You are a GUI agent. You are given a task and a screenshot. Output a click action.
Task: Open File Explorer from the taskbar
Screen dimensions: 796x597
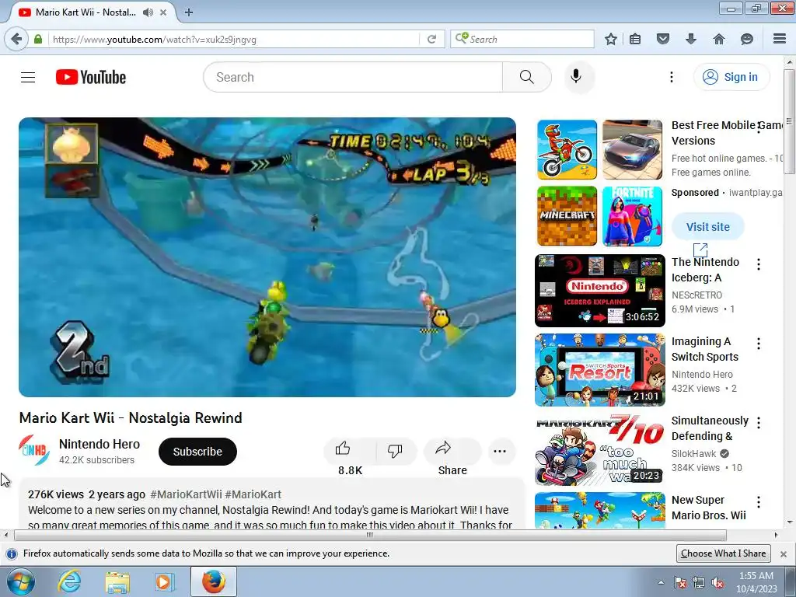[117, 581]
